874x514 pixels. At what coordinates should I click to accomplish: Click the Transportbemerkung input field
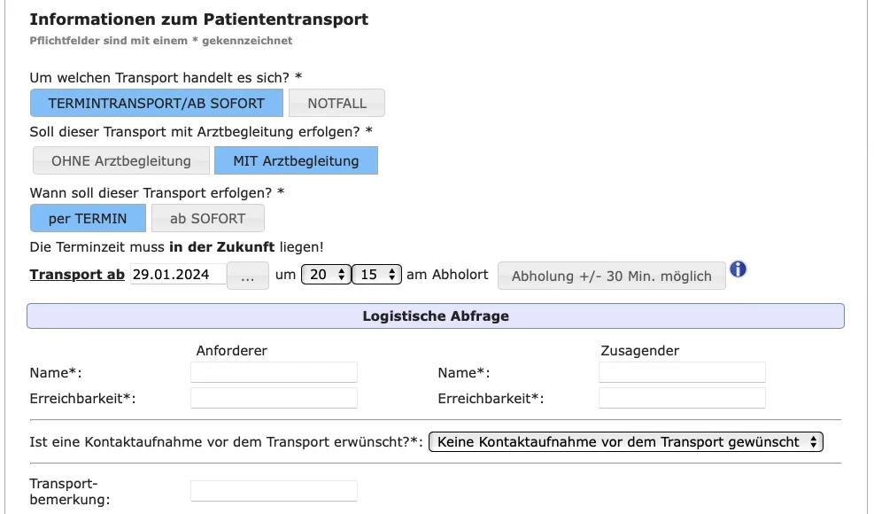pos(274,491)
